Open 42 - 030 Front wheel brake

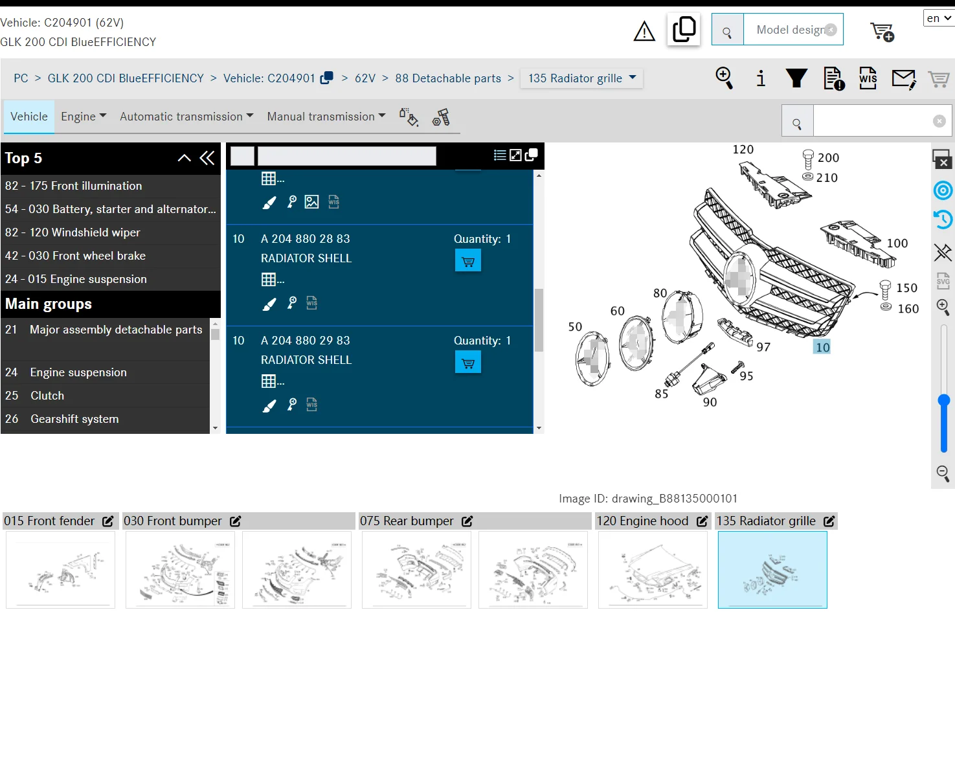coord(110,256)
